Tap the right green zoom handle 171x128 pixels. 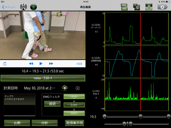coord(131,124)
